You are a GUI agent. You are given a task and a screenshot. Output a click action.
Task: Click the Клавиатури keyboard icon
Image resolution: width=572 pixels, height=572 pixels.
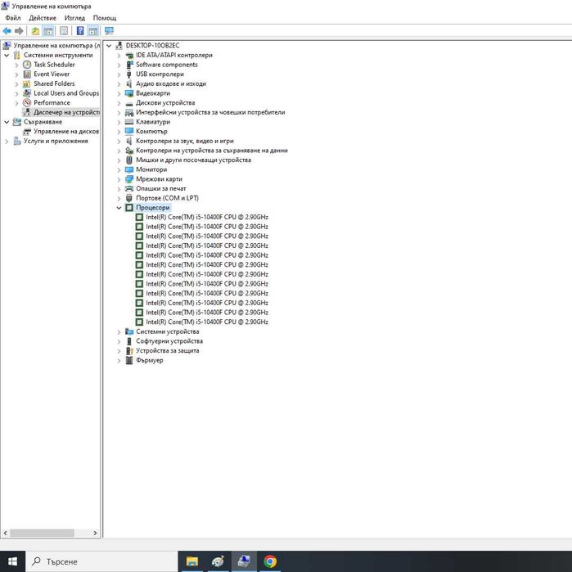[x=129, y=122]
